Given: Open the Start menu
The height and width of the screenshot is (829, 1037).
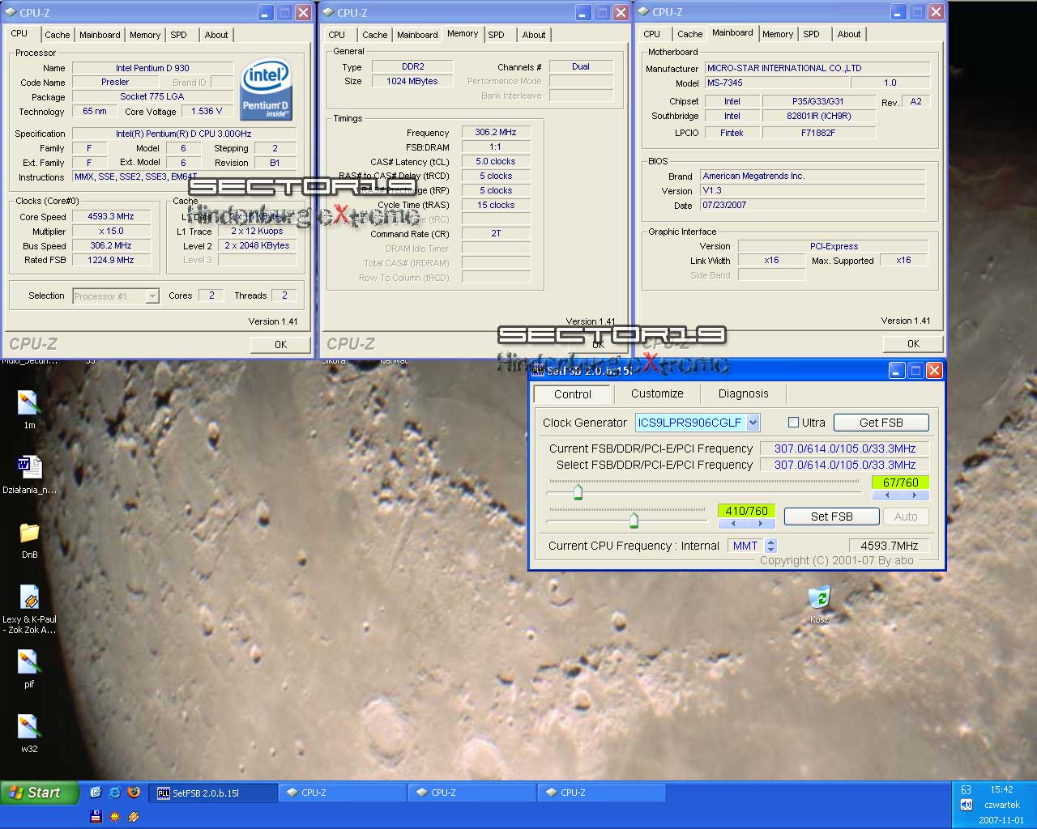Looking at the screenshot, I should pyautogui.click(x=40, y=793).
